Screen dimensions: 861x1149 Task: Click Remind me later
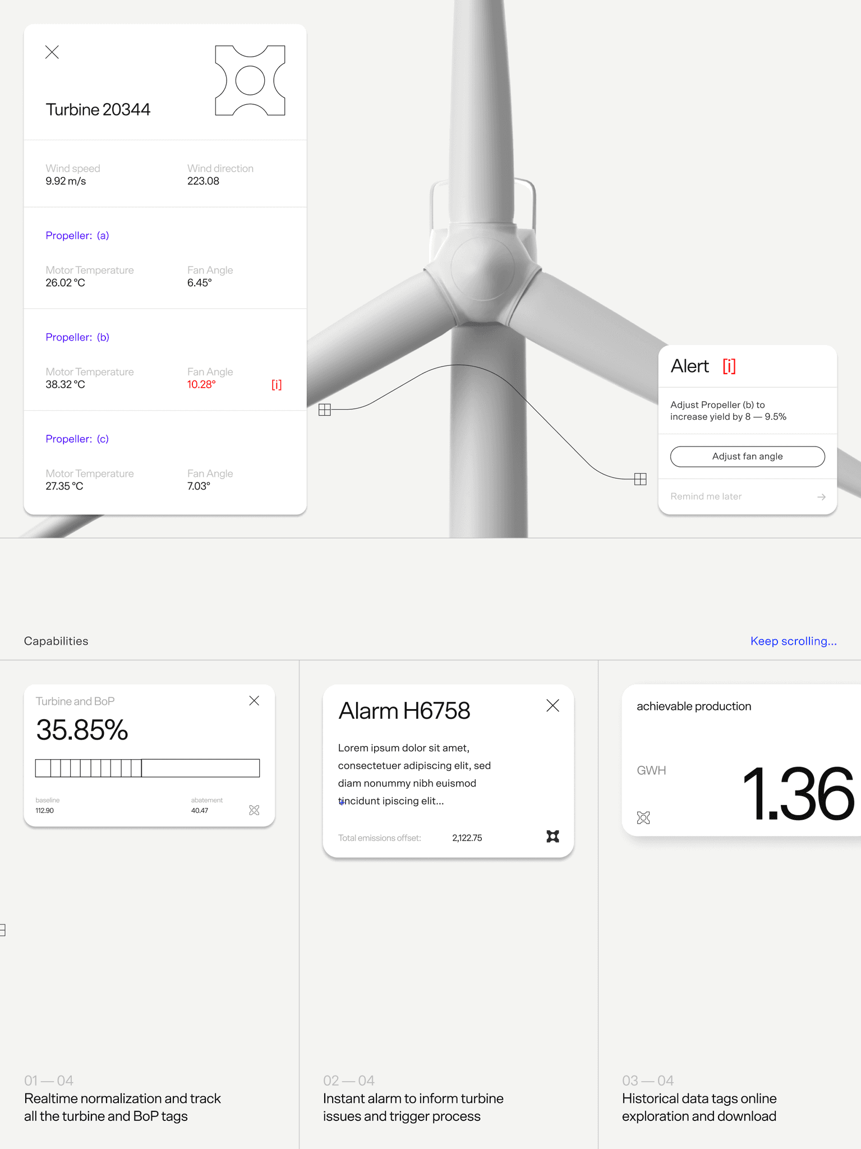pos(706,497)
